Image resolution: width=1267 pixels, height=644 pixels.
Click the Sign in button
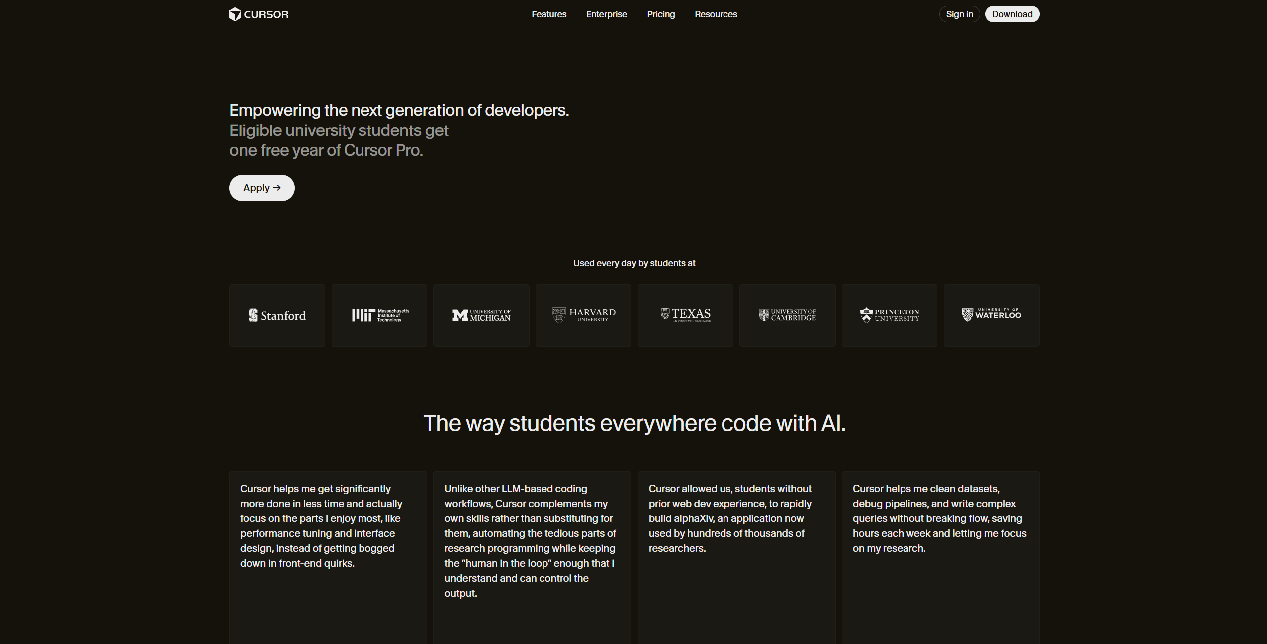pyautogui.click(x=959, y=14)
